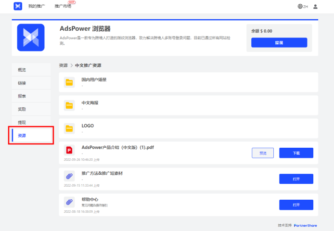Click the 帮助中心 title
334x231 pixels.
pos(90,199)
